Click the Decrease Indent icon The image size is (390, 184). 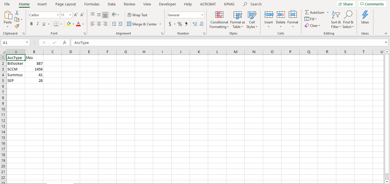[x=114, y=24]
